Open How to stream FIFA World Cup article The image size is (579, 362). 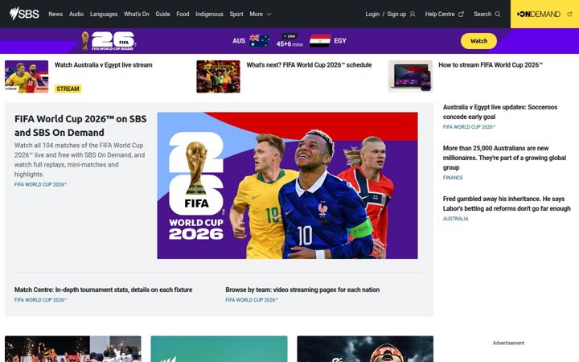491,65
